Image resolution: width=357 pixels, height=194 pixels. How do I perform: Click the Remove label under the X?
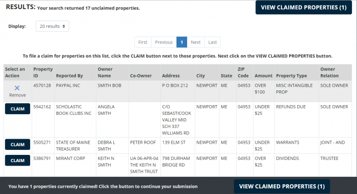tap(17, 95)
